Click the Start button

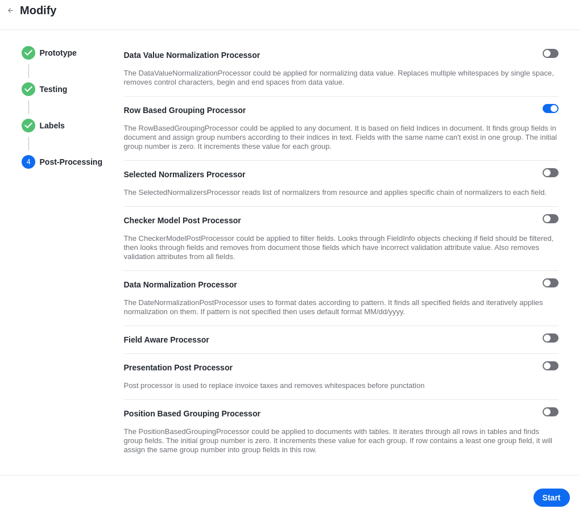[x=551, y=498]
